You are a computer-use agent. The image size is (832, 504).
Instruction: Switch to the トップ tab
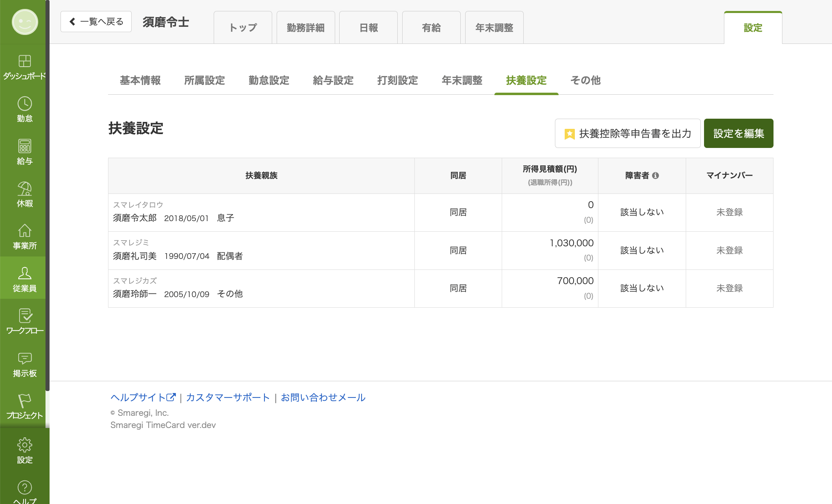pyautogui.click(x=243, y=28)
